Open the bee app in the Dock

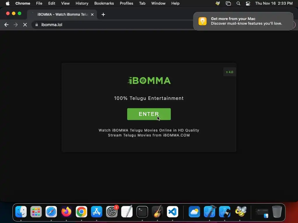[240, 212]
